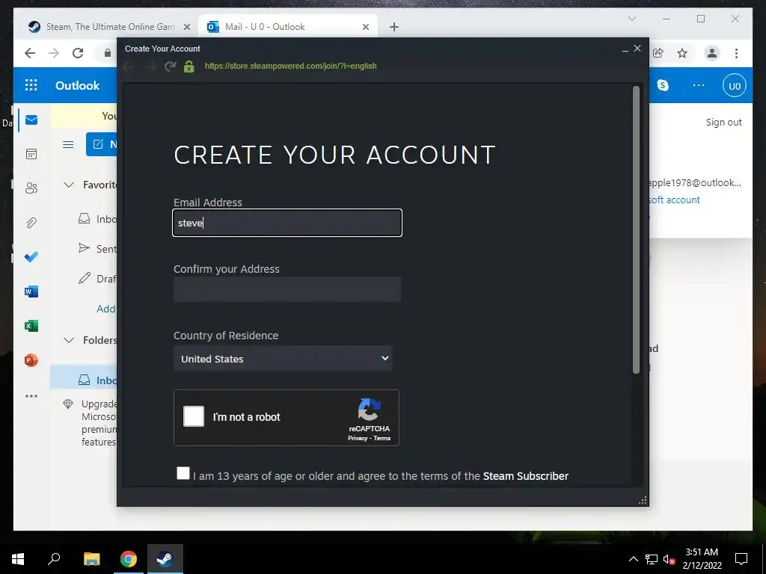Image resolution: width=766 pixels, height=574 pixels.
Task: Open Files paperclip icon in Outlook sidebar
Action: 31,223
